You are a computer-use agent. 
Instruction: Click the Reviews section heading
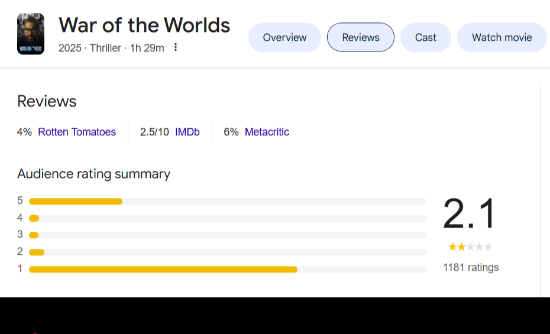(47, 101)
